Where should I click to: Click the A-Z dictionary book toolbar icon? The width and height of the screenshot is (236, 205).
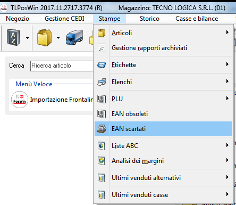(13, 38)
